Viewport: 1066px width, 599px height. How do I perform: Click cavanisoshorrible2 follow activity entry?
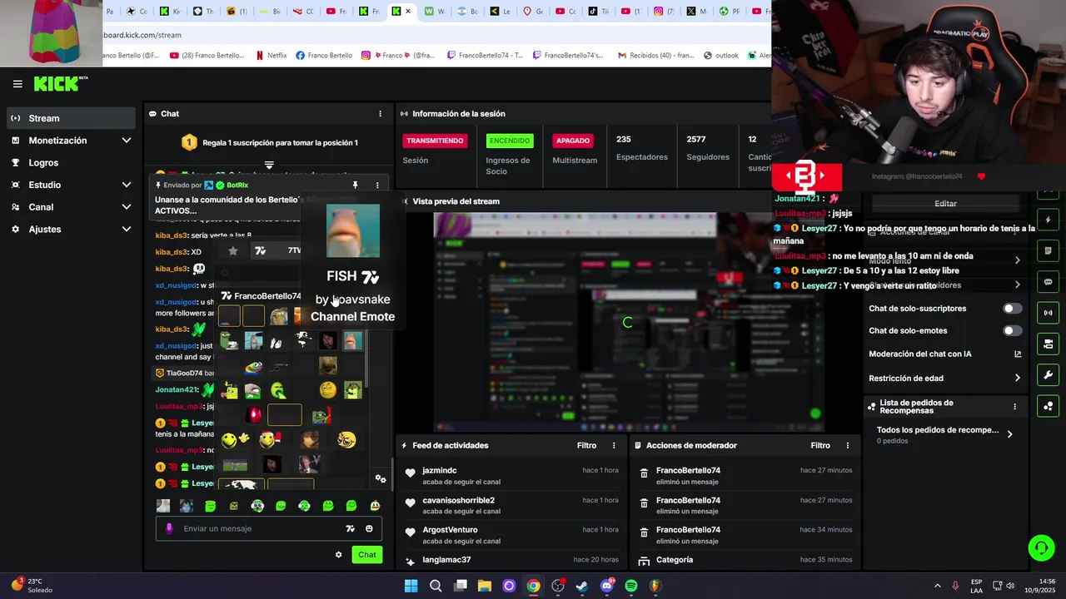pyautogui.click(x=511, y=506)
